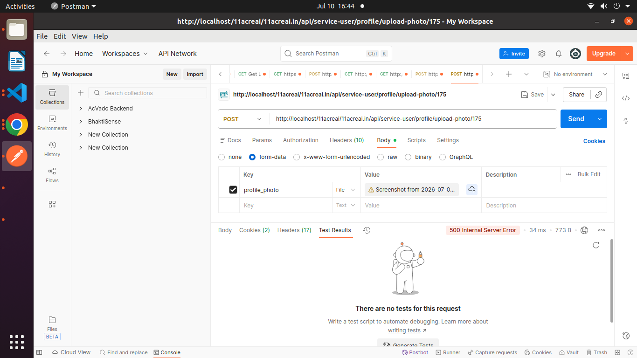Open Postman settings gear

(542, 54)
